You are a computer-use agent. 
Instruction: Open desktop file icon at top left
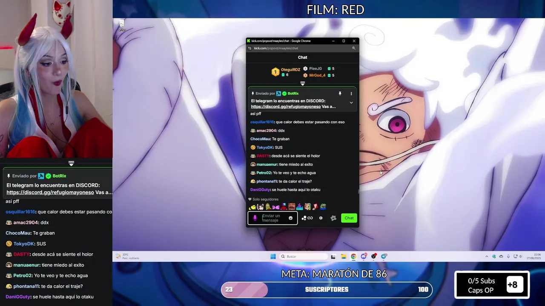(122, 25)
